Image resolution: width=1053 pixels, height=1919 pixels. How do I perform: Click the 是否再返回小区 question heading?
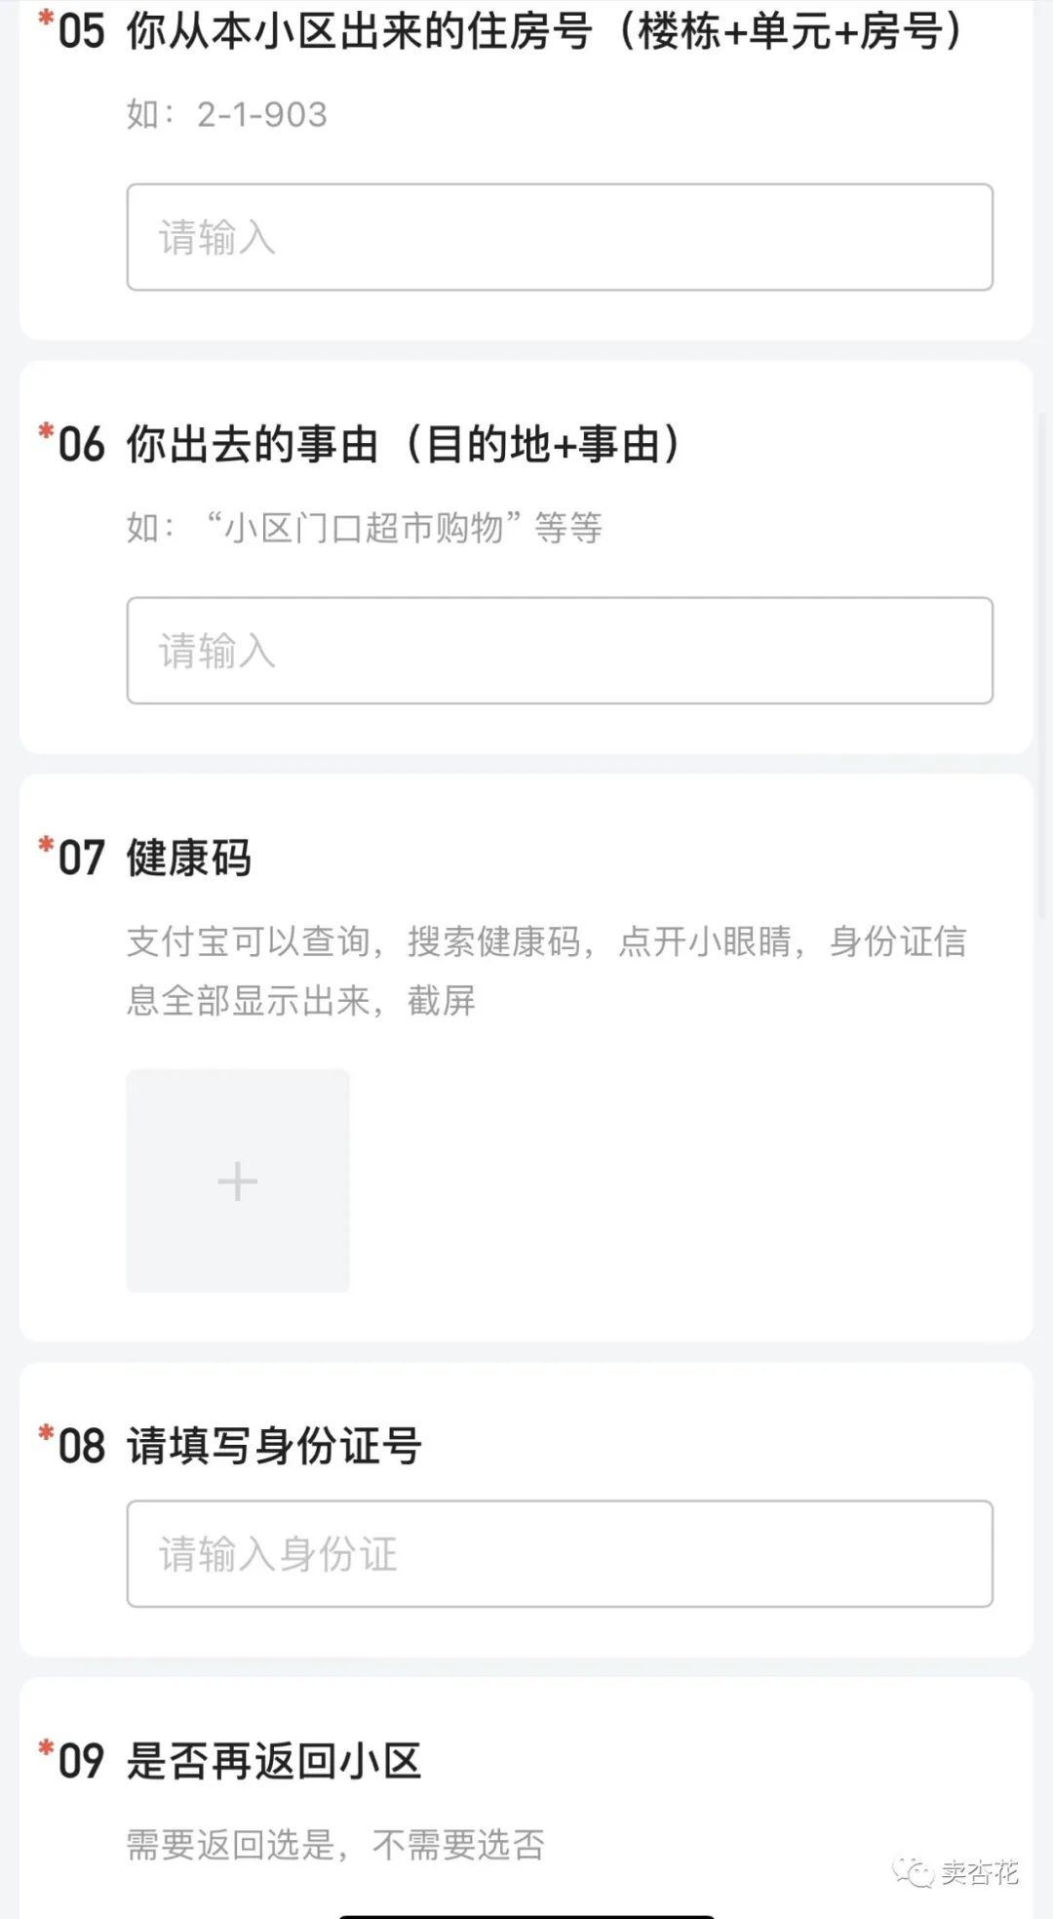click(x=274, y=1761)
